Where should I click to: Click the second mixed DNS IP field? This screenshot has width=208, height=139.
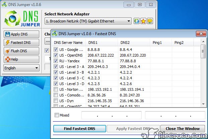[175, 115]
